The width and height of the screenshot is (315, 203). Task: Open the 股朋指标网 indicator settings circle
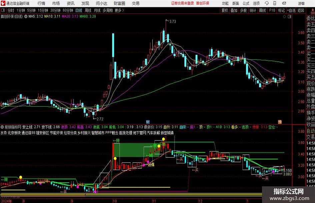pyautogui.click(x=2, y=127)
